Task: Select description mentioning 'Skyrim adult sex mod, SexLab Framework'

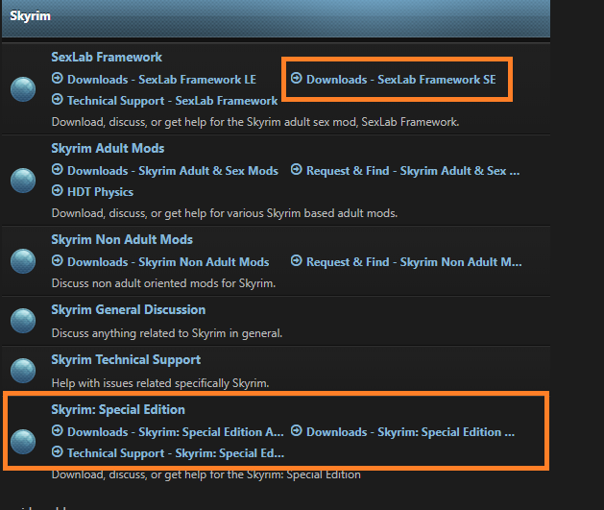Action: [255, 122]
